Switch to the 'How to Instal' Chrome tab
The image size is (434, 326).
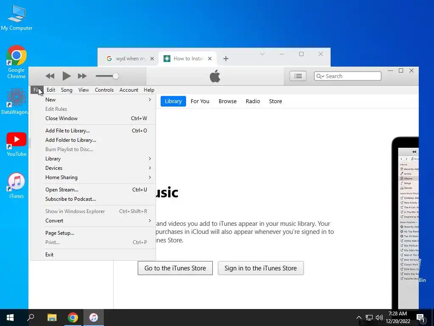pyautogui.click(x=187, y=59)
